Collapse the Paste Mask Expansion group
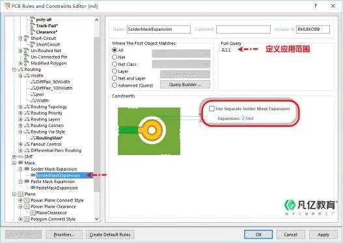This screenshot has width=343, height=243. pyautogui.click(x=20, y=182)
